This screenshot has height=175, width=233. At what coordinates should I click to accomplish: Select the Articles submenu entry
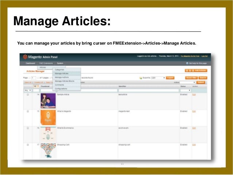pos(43,67)
